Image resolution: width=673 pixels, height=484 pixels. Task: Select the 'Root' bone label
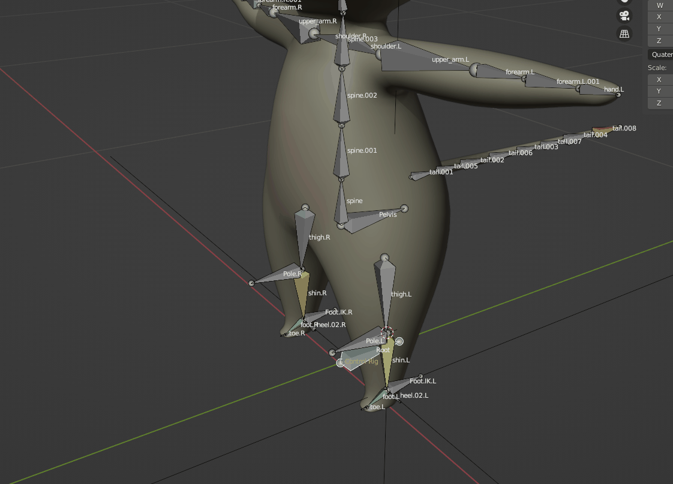(x=383, y=350)
